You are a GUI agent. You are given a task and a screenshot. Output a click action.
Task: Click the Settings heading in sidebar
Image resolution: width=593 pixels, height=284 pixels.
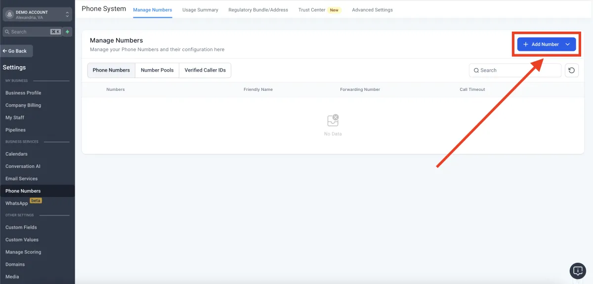tap(14, 68)
